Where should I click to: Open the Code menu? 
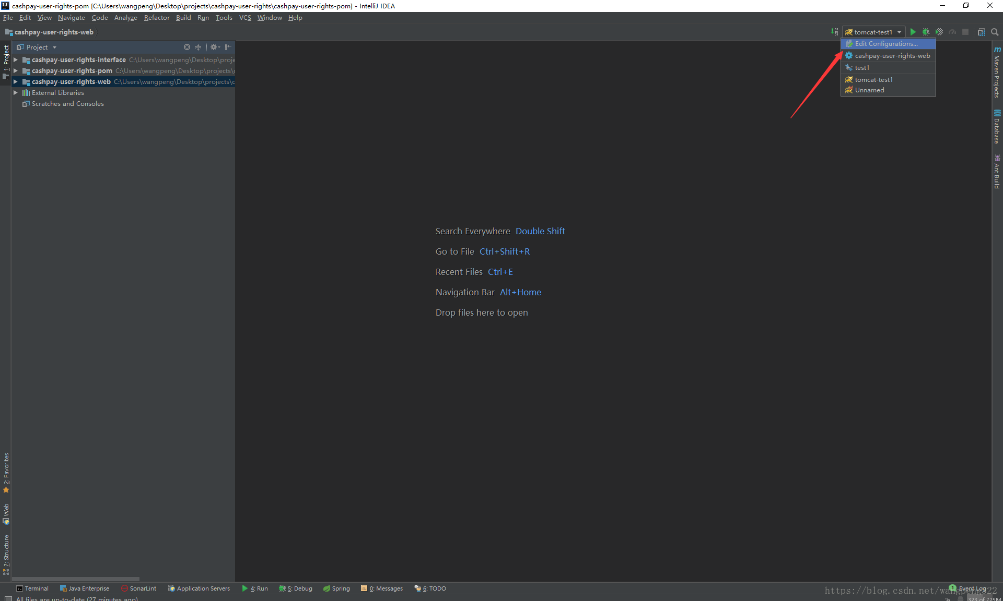pos(100,18)
